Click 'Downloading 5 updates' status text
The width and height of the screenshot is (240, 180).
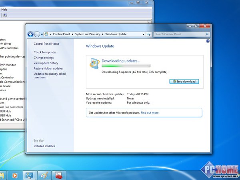tap(134, 72)
